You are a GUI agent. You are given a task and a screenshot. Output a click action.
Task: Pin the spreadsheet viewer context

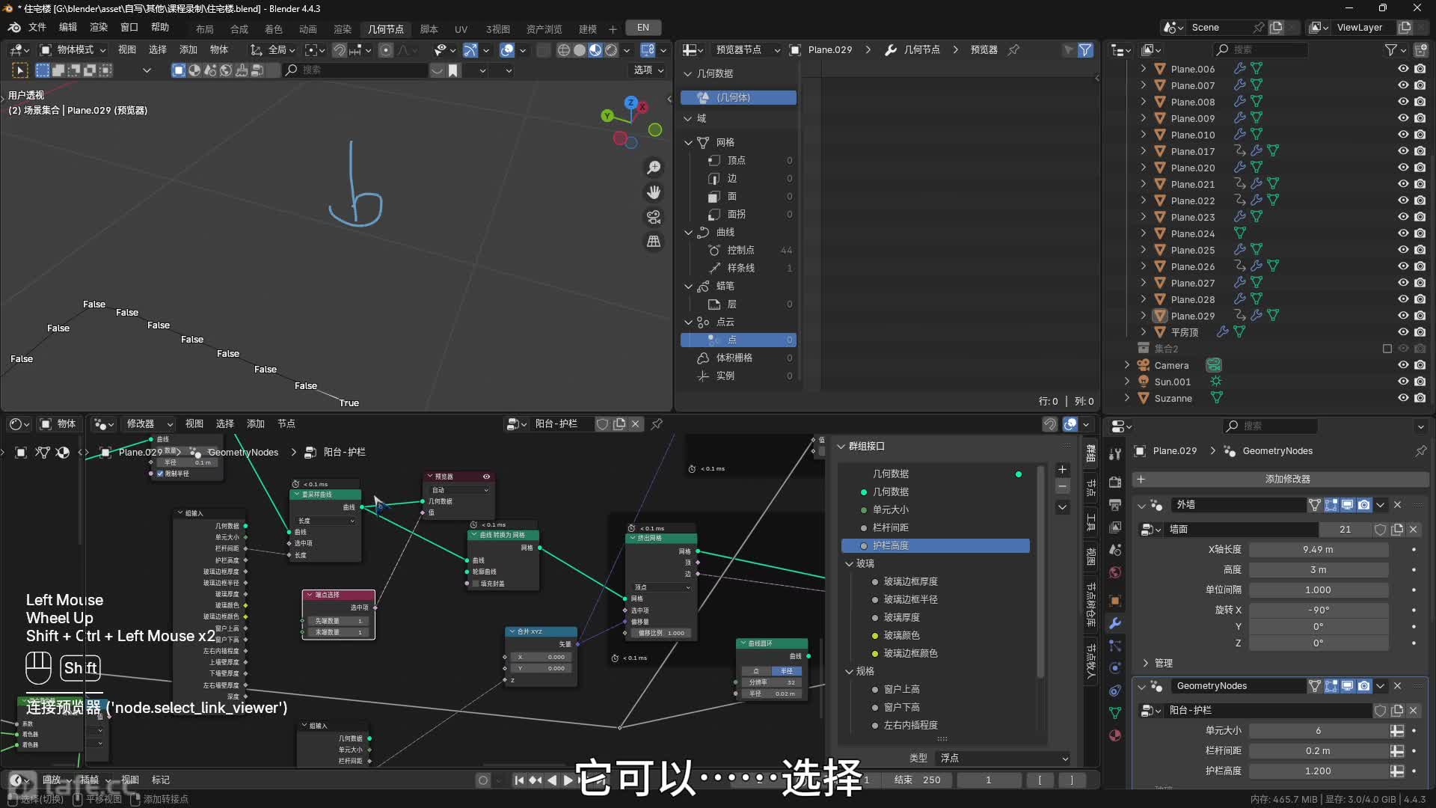pyautogui.click(x=1013, y=49)
